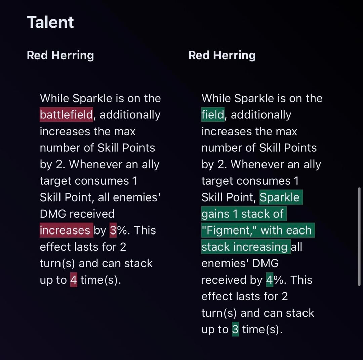The image size is (363, 360).
Task: Click "enemies' DMG" text in right column
Action: (240, 263)
